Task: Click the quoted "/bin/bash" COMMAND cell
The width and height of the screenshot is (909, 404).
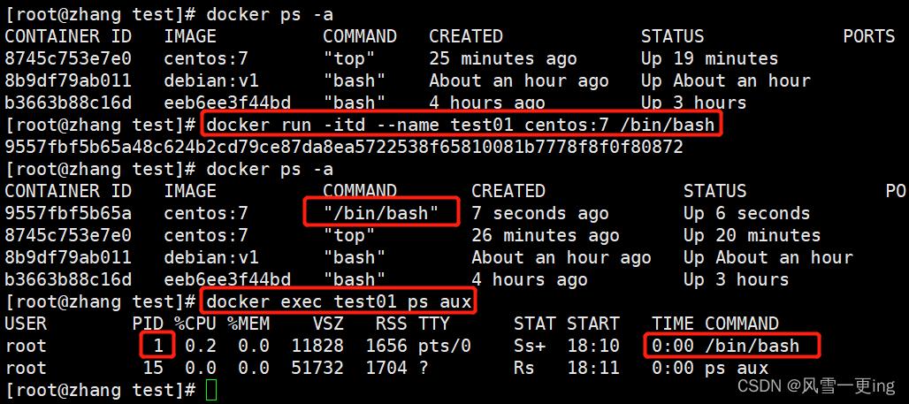Action: 381,213
